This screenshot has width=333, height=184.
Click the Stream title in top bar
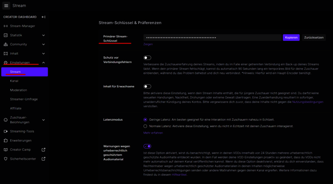(19, 6)
